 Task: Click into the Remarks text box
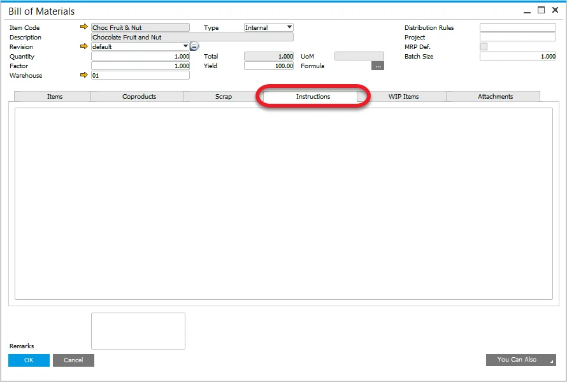pyautogui.click(x=138, y=331)
